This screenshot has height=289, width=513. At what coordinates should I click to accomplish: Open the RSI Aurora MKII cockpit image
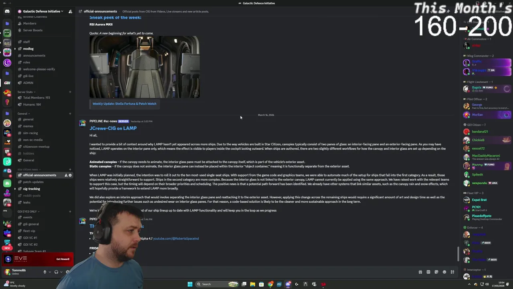click(144, 67)
